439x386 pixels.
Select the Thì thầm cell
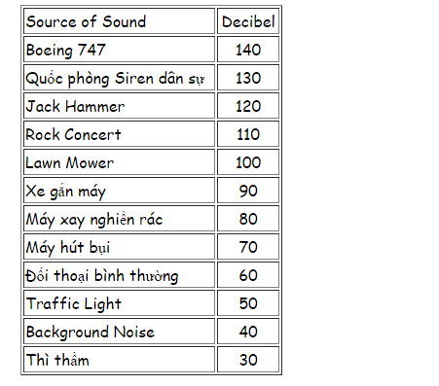point(119,360)
